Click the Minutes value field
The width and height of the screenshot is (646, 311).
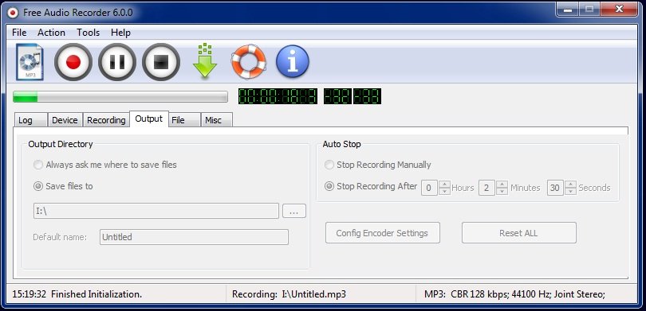click(486, 188)
